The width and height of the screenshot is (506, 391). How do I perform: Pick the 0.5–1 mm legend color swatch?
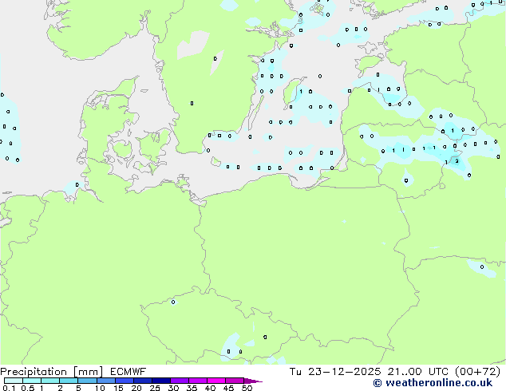pyautogui.click(x=32, y=381)
